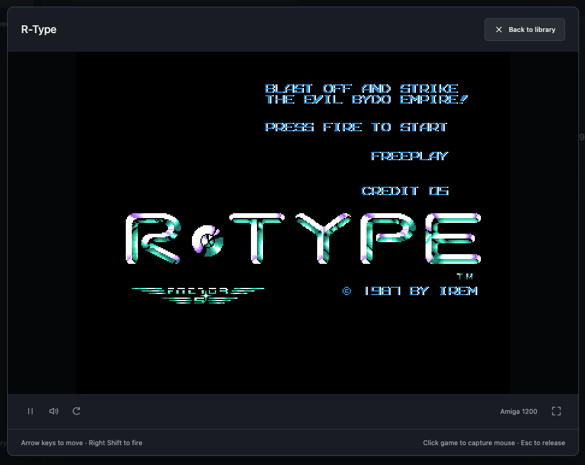Click the orb emblem between R and T

(208, 240)
